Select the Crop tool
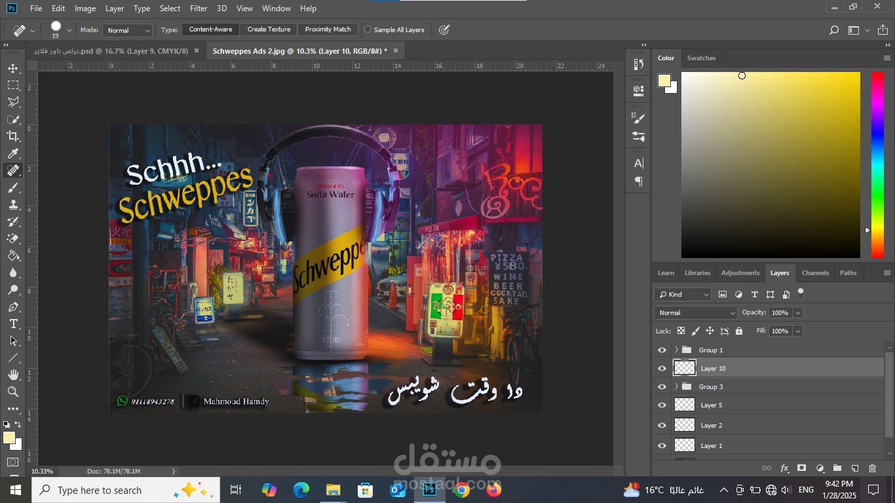The image size is (895, 503). tap(13, 136)
